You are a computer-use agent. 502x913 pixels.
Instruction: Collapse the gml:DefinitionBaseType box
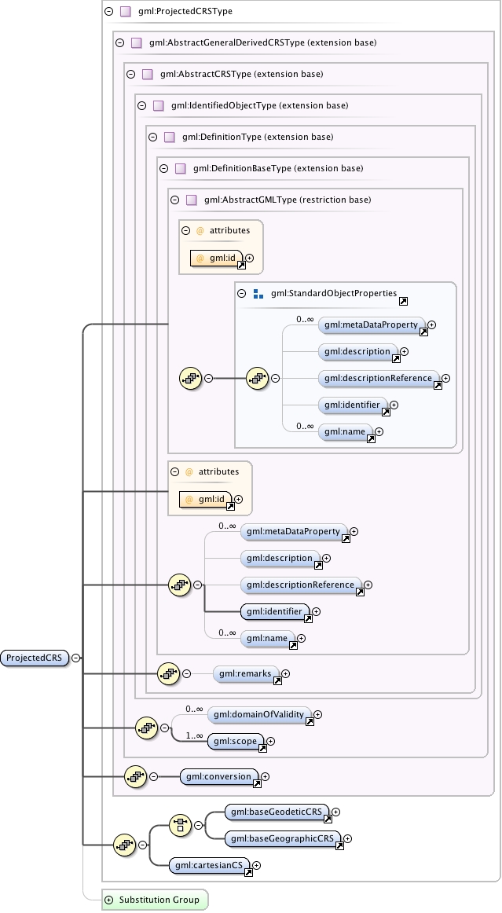tap(163, 168)
